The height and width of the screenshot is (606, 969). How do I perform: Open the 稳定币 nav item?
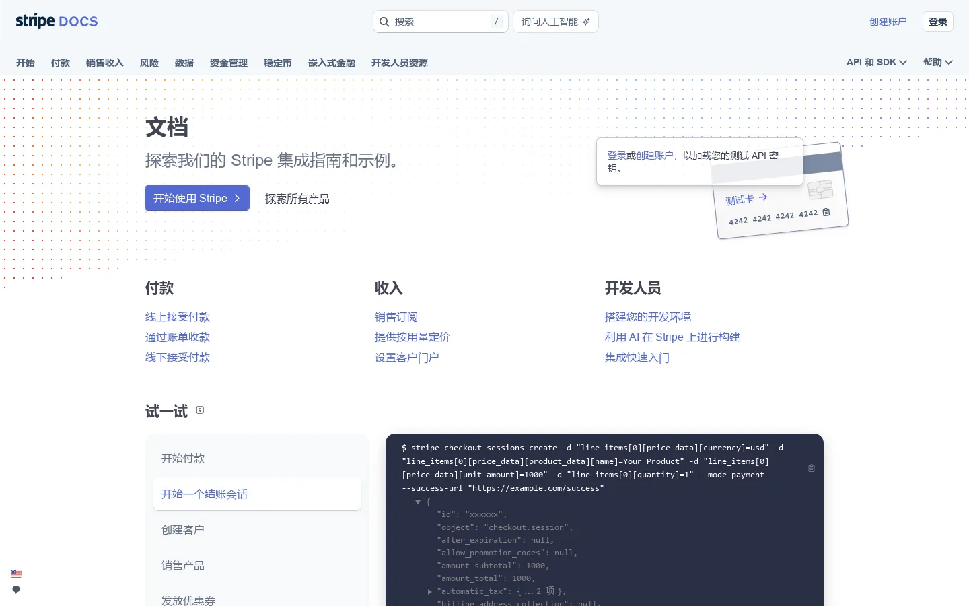(x=278, y=63)
